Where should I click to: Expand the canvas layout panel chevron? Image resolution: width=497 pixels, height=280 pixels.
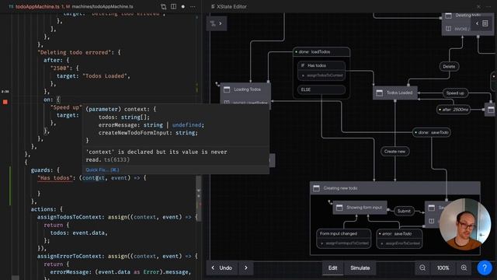tap(221, 23)
